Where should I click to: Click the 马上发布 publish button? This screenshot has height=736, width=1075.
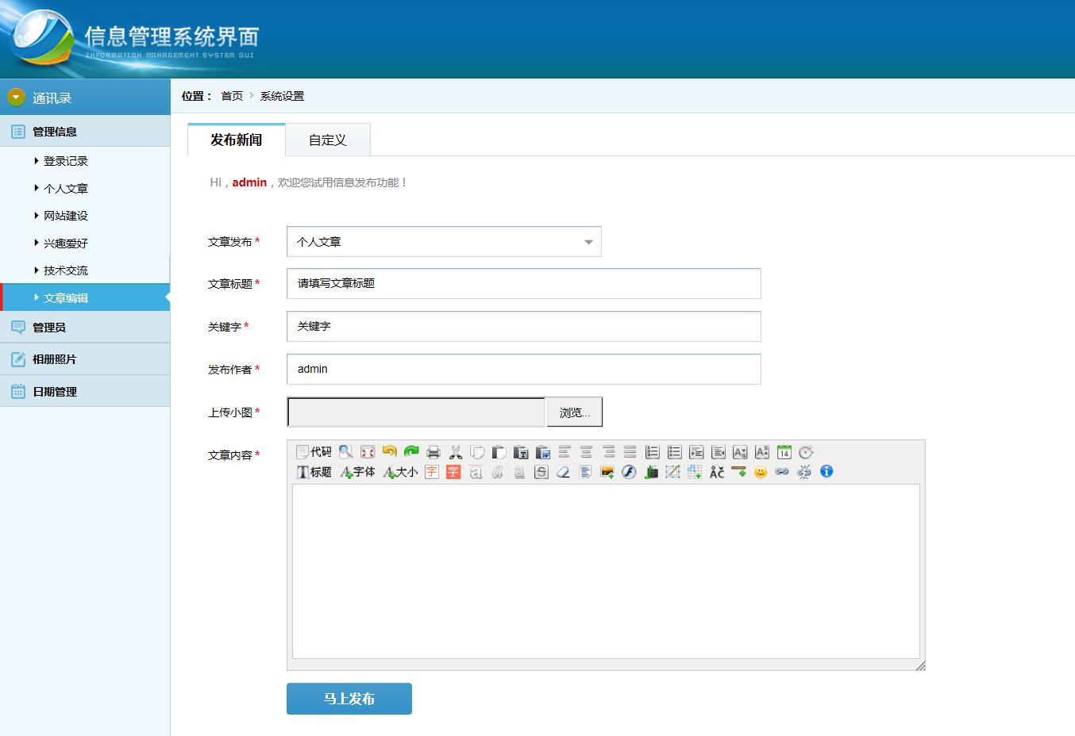click(349, 699)
